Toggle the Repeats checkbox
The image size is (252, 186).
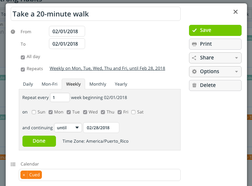(23, 69)
